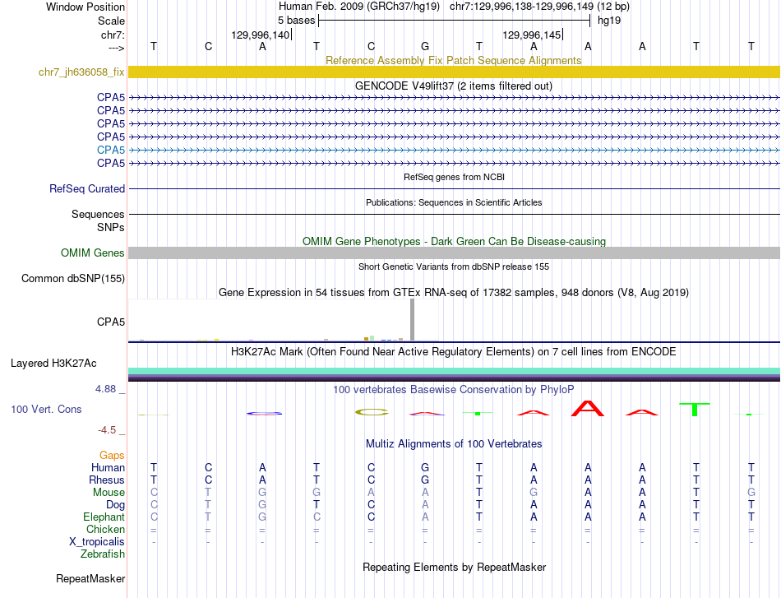The height and width of the screenshot is (598, 781).
Task: Select the RefSeq Curated track label
Action: tap(86, 189)
